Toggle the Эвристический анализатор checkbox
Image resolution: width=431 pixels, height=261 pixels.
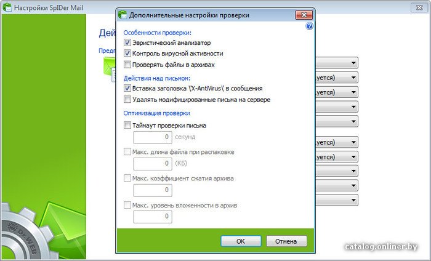127,43
